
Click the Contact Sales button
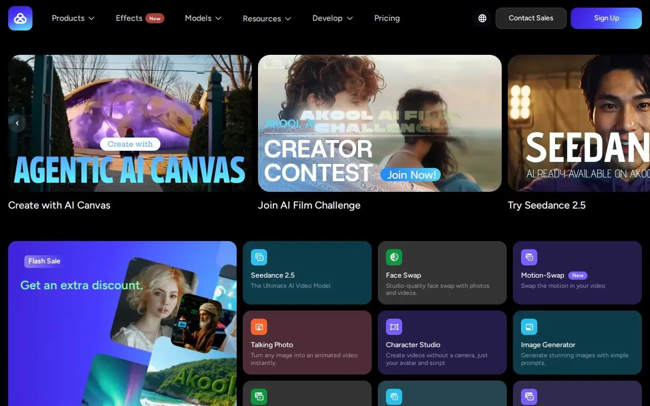coord(531,18)
